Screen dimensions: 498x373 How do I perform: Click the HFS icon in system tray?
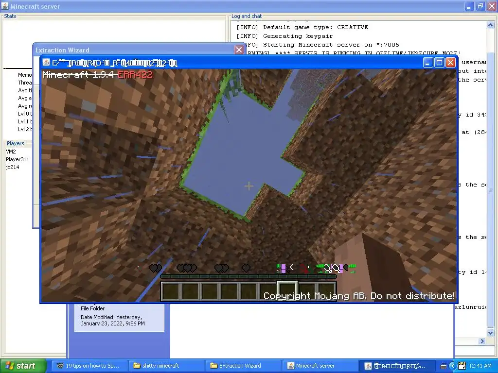462,366
